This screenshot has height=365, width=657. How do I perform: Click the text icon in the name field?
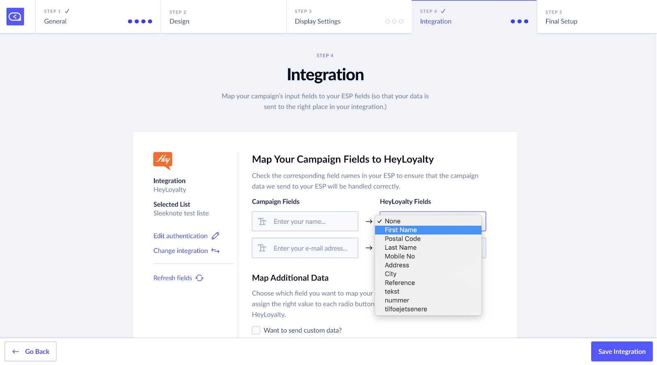pos(262,222)
